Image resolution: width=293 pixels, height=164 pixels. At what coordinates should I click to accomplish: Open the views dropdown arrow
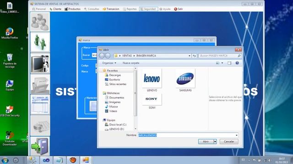coord(222,63)
